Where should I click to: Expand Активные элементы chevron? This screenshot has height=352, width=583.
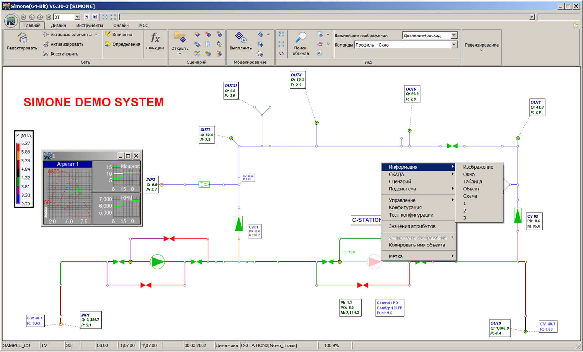96,35
